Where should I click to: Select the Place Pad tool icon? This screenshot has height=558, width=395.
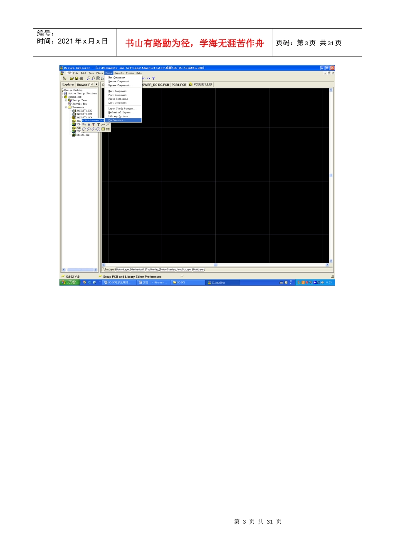89,125
